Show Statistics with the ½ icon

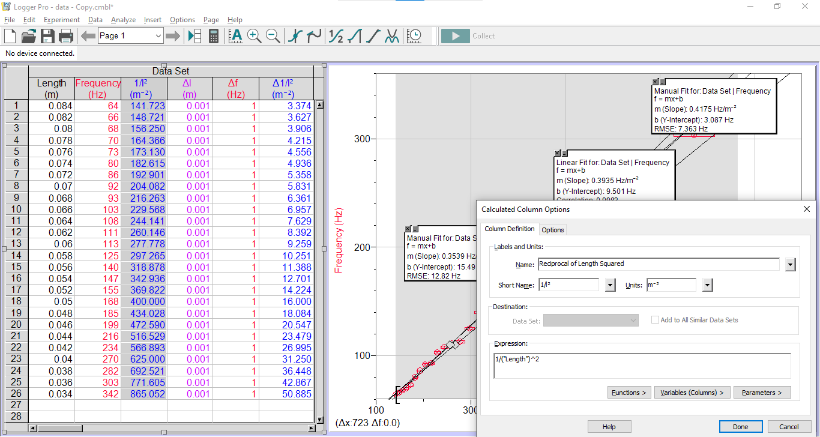pyautogui.click(x=336, y=36)
